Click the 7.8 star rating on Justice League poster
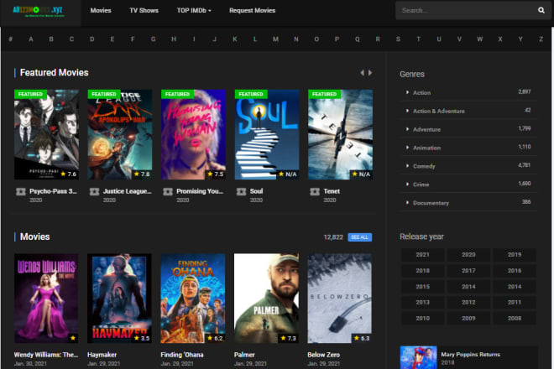554x369 pixels. pos(142,174)
